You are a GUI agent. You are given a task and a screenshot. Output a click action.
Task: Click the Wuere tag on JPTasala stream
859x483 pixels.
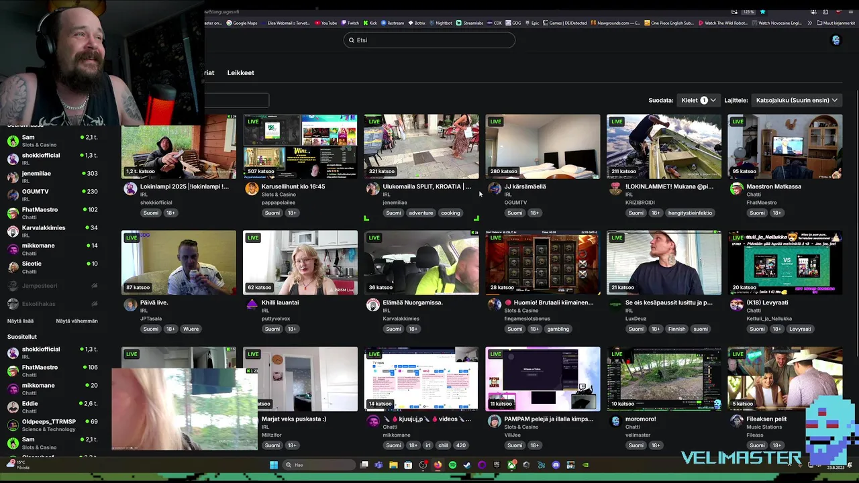tap(191, 329)
